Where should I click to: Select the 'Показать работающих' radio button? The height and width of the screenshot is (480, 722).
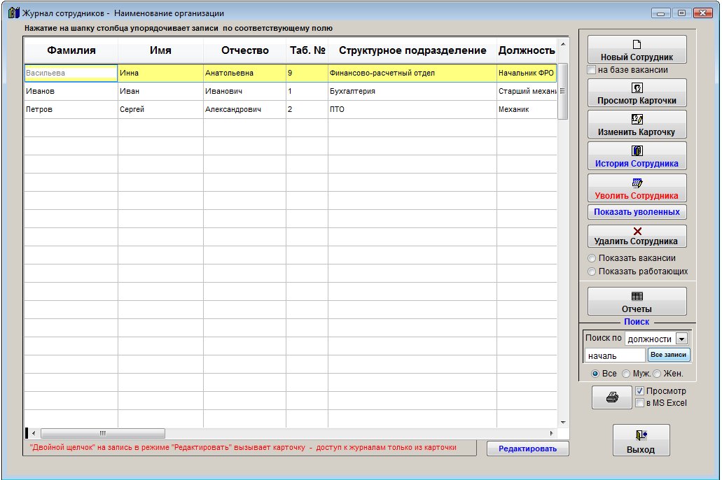[592, 272]
